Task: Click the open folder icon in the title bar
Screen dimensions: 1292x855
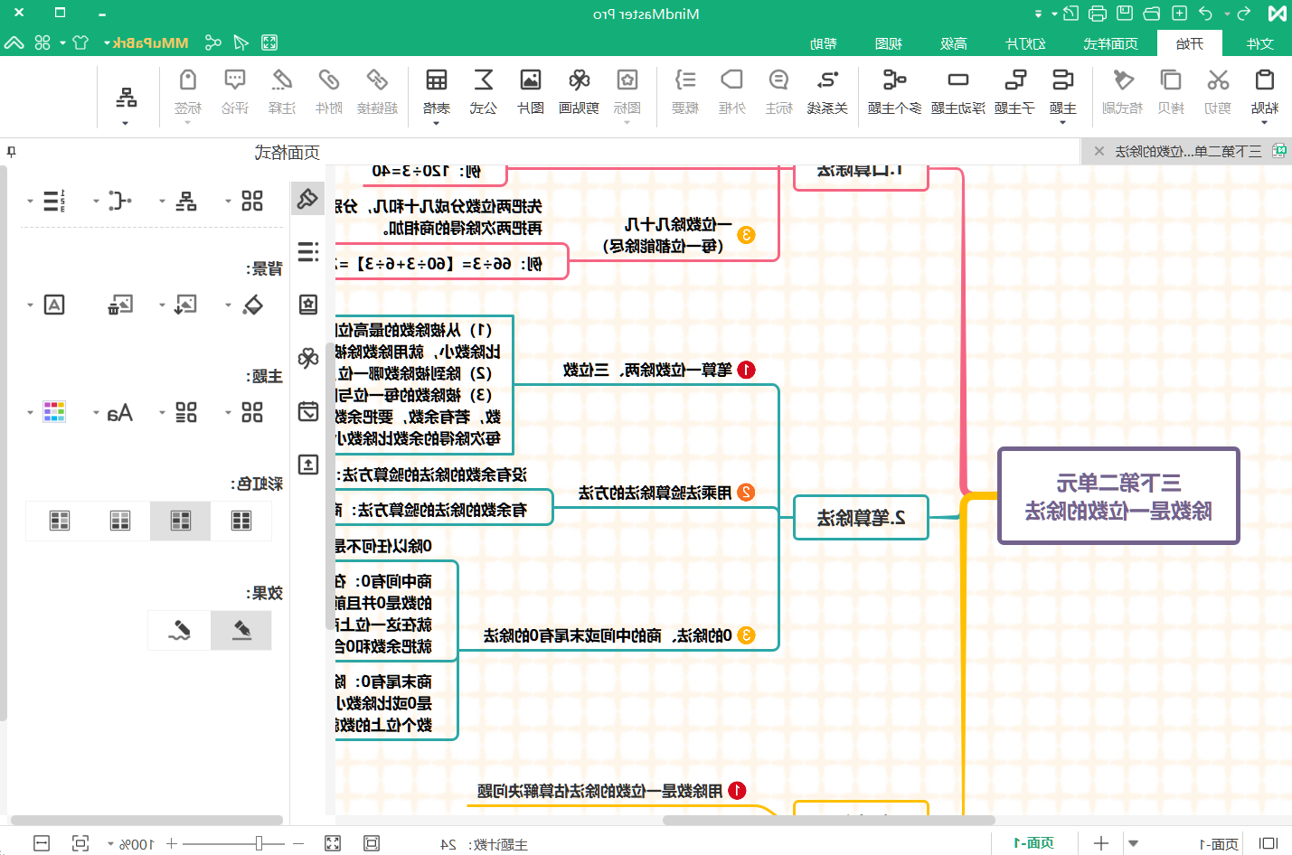Action: pyautogui.click(x=1152, y=14)
